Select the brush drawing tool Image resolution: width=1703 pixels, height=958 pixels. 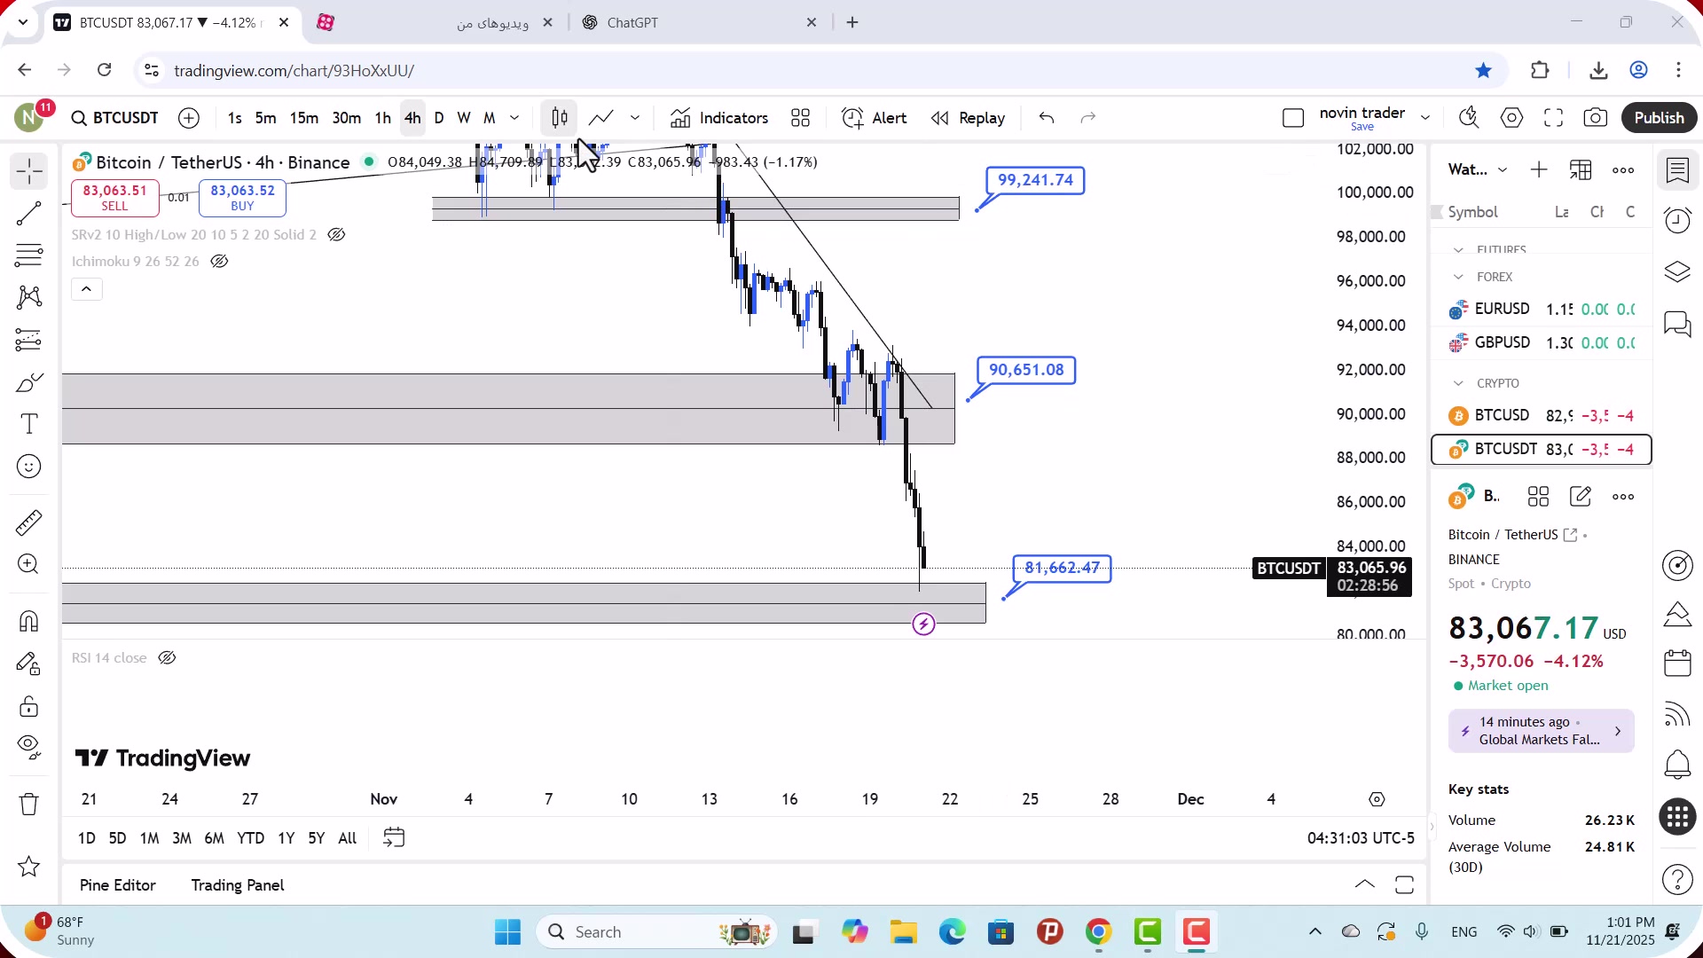coord(29,382)
